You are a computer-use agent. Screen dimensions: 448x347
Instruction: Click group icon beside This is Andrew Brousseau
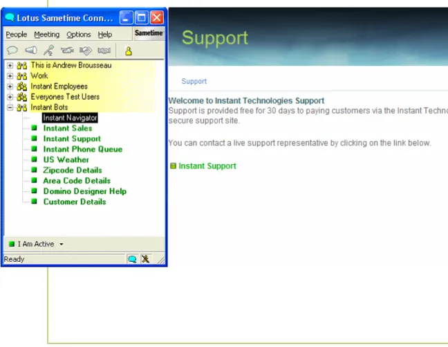(21, 66)
